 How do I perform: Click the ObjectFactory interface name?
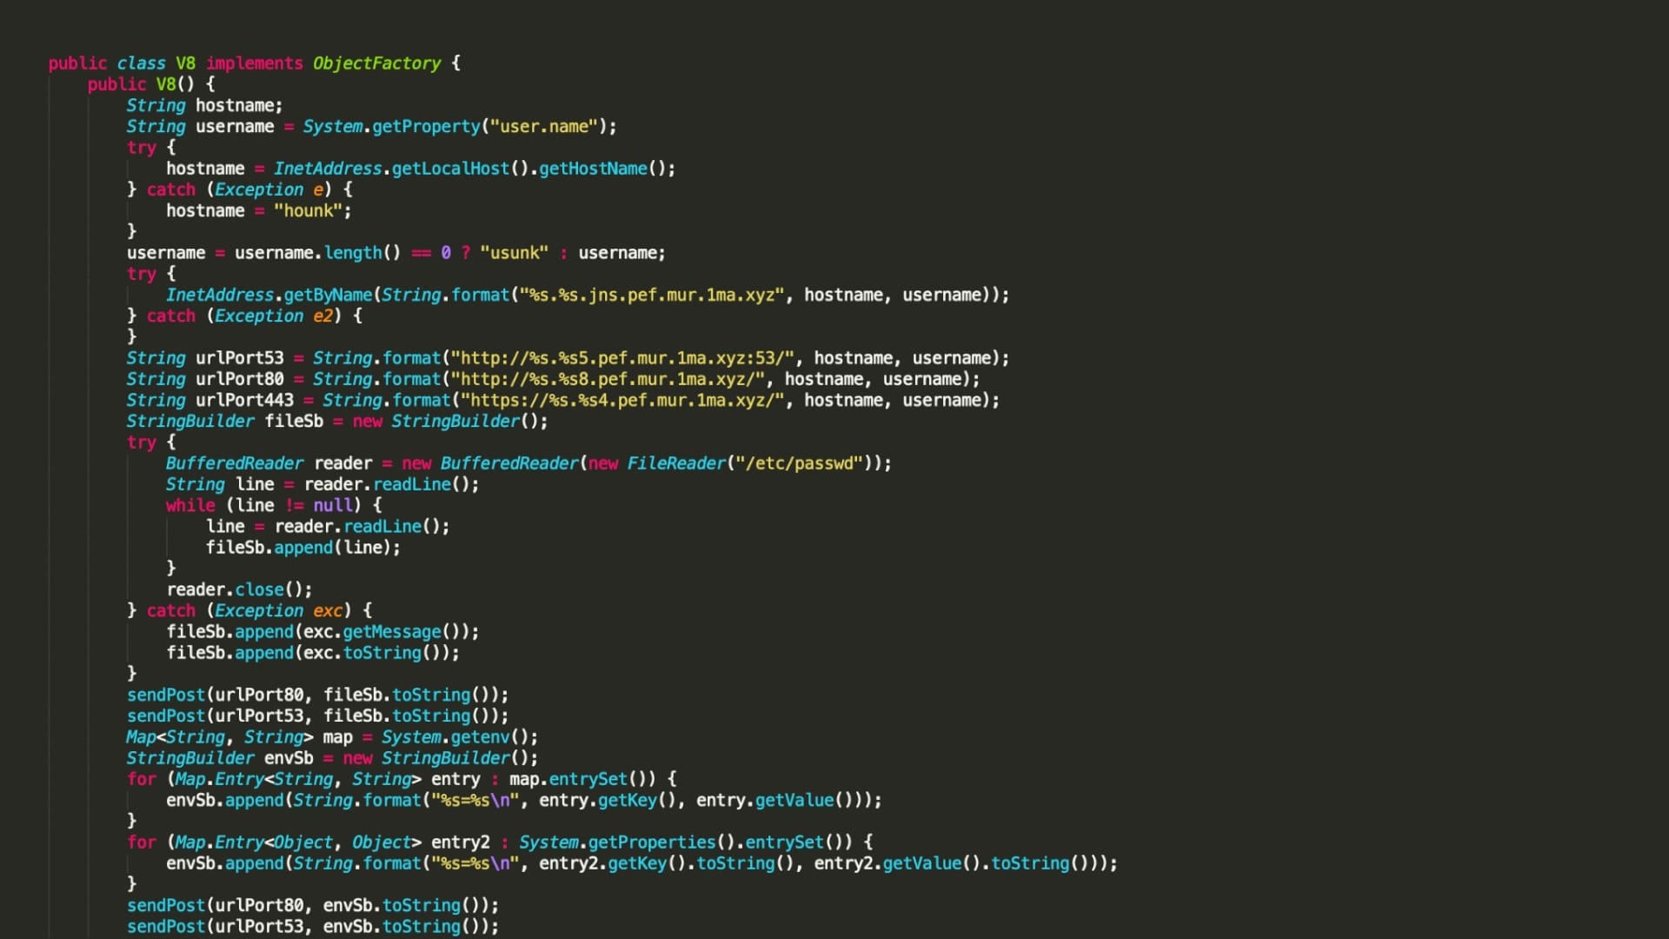(x=376, y=63)
